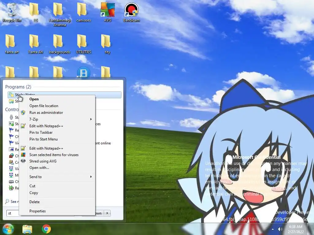Open Properties from the context menu
Screen dimensions: 314x235
[x=57, y=211]
